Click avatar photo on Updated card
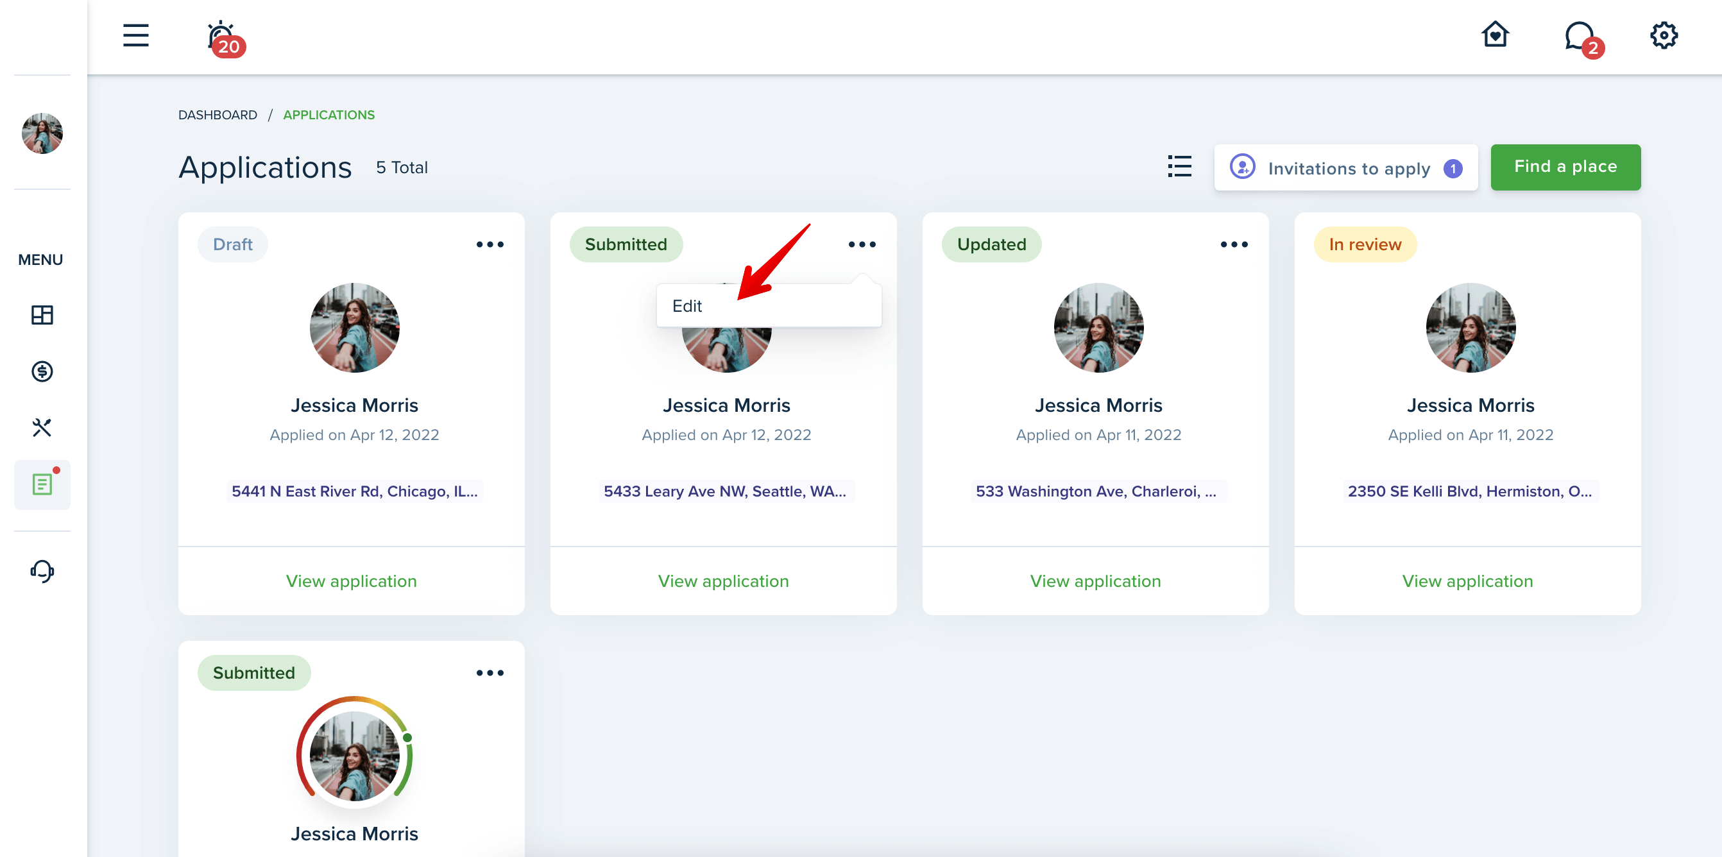The image size is (1722, 857). point(1098,328)
